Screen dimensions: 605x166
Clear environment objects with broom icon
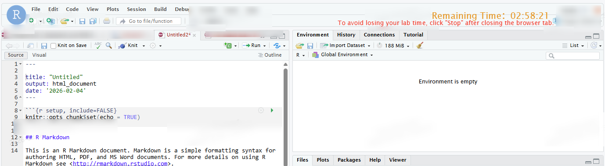point(420,46)
